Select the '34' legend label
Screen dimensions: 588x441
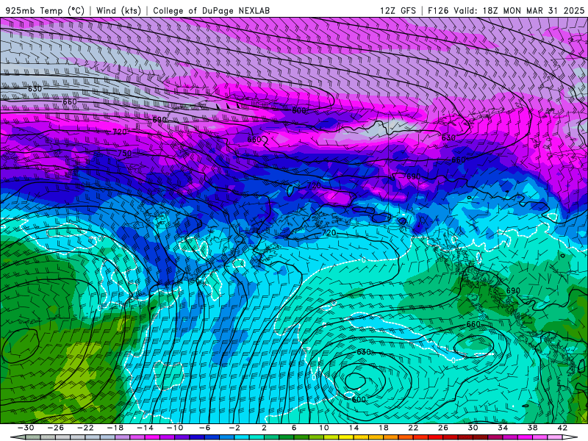coord(503,428)
